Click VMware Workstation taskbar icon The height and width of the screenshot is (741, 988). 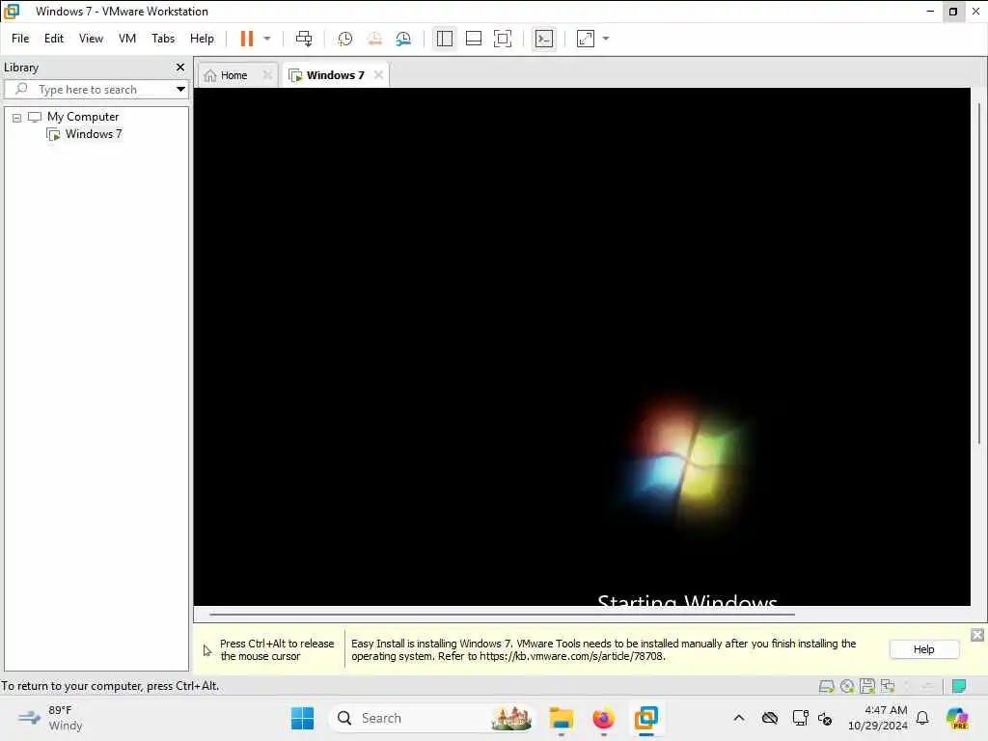click(645, 718)
